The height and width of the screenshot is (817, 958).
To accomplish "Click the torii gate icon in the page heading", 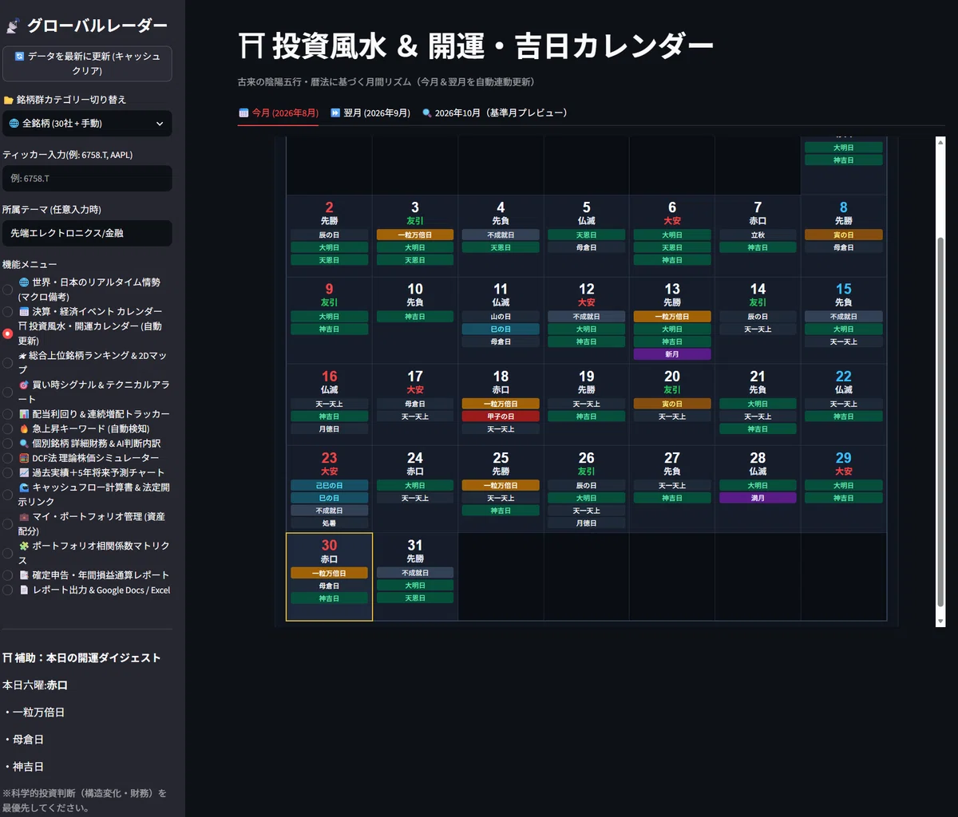I will (x=250, y=45).
